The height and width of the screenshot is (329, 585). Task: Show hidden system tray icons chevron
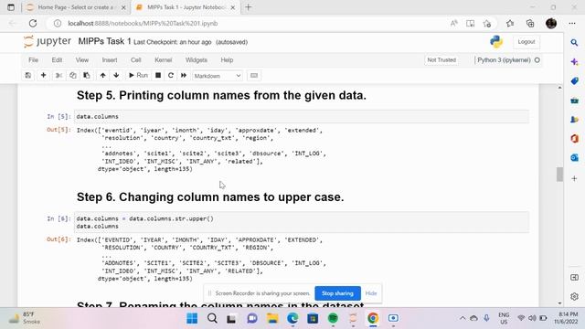click(x=463, y=318)
